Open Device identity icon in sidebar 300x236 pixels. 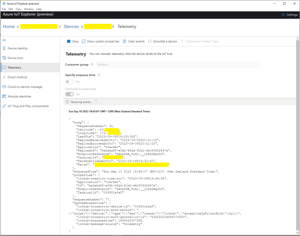click(4, 48)
